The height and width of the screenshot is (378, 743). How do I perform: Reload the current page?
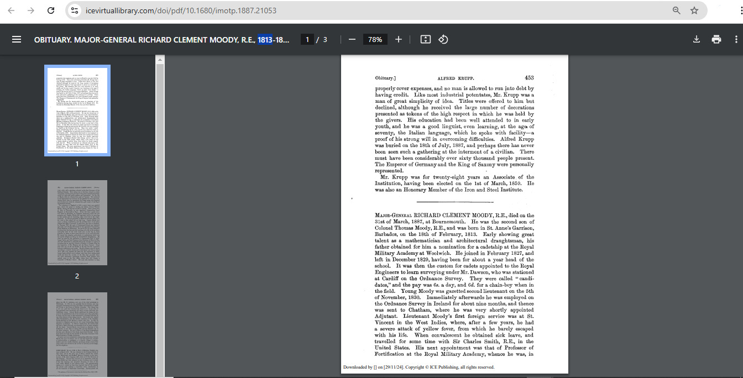point(51,11)
